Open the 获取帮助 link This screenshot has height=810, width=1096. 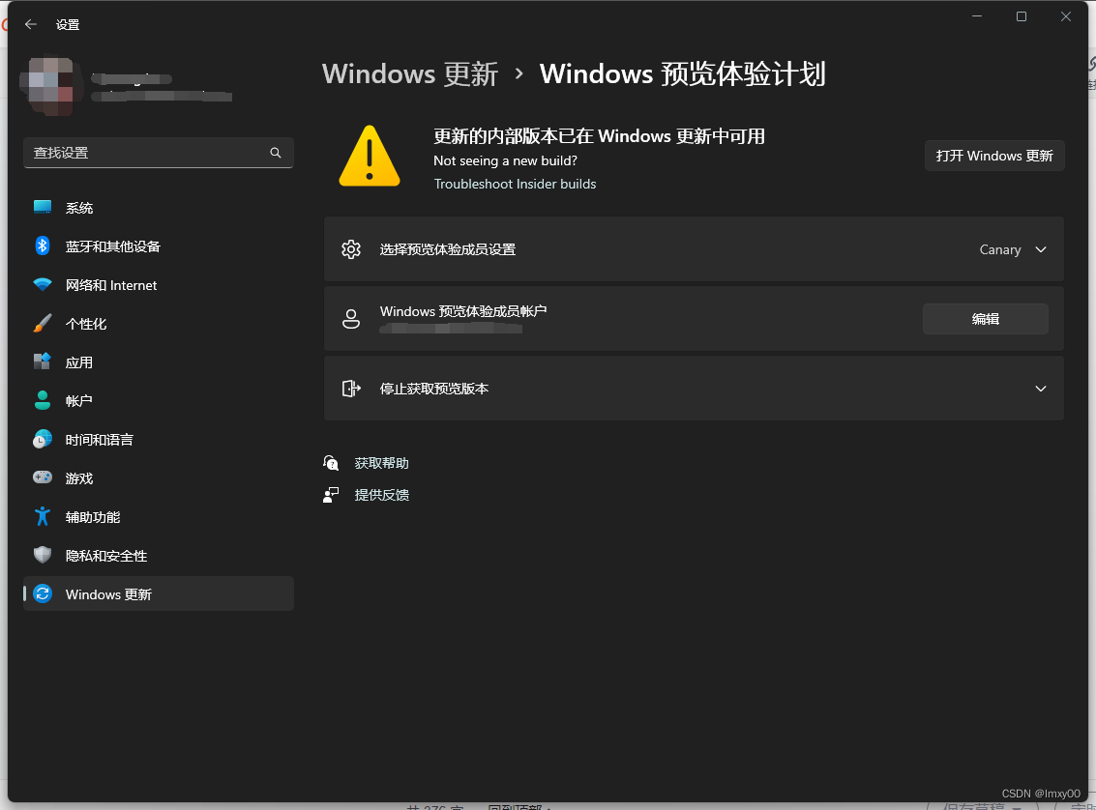[381, 463]
